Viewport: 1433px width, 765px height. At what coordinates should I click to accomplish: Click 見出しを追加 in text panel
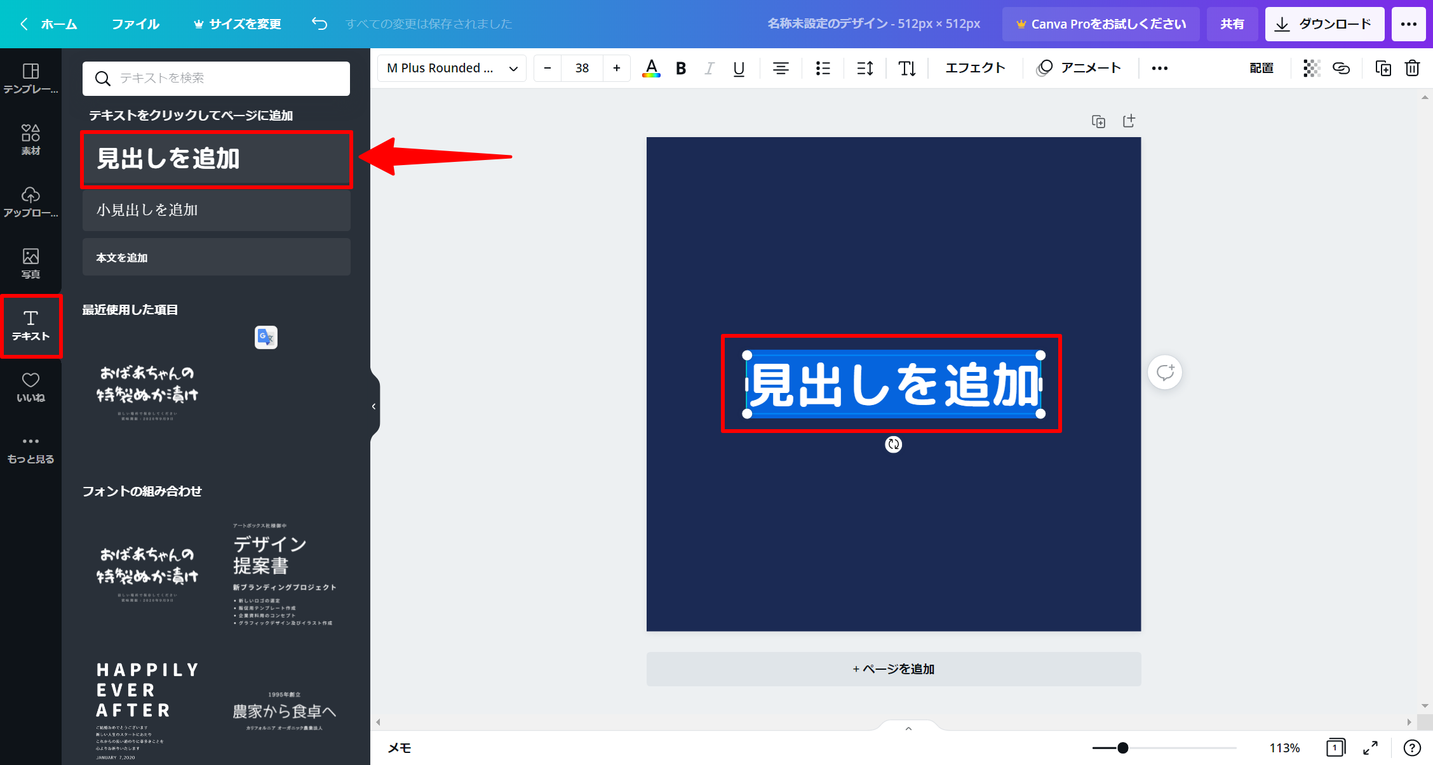pos(217,159)
